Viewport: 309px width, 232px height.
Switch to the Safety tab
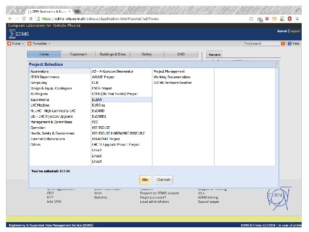(x=147, y=54)
